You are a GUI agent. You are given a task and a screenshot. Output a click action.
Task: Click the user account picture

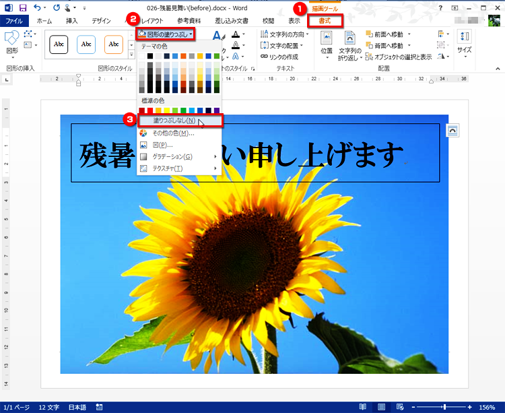click(x=494, y=21)
